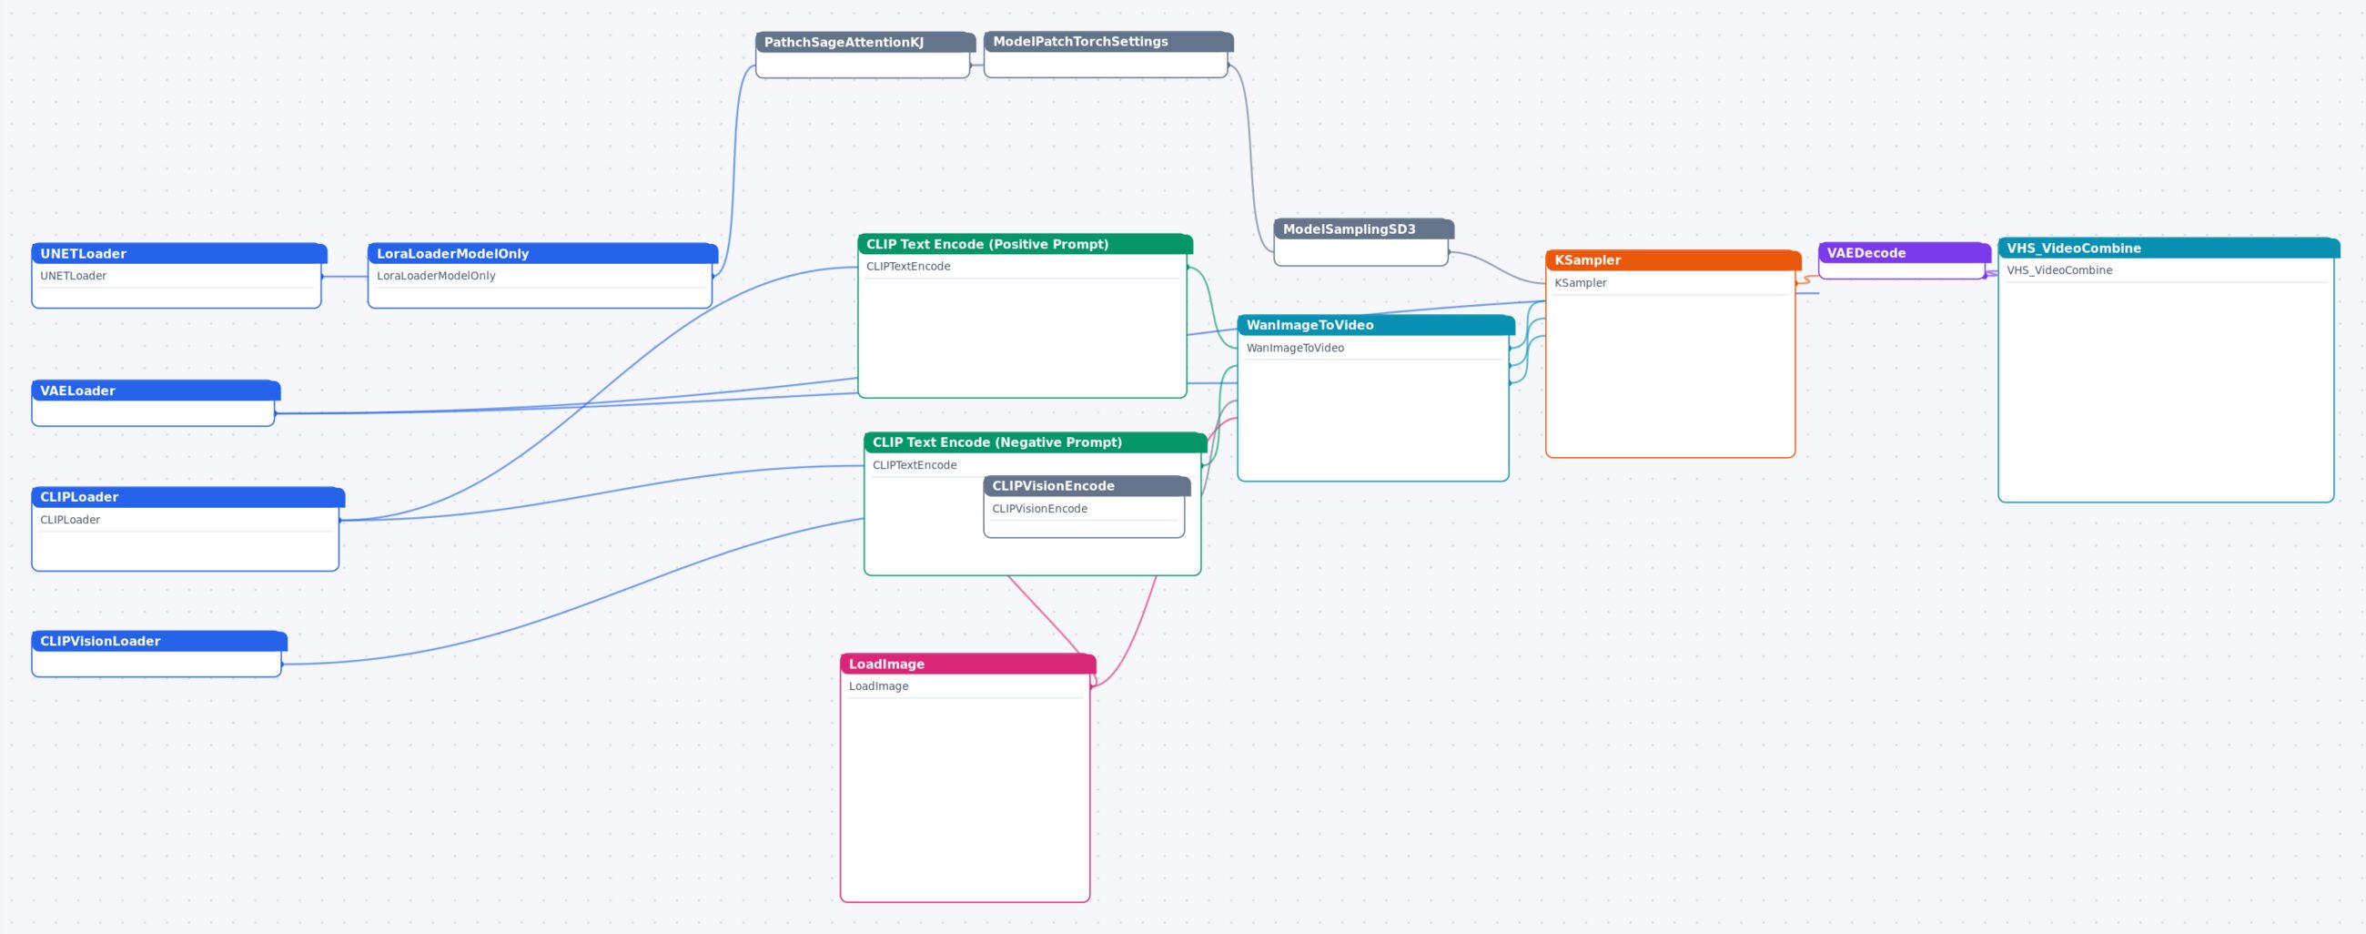Viewport: 2366px width, 934px height.
Task: Click the KSampler node body area
Action: coord(1670,375)
